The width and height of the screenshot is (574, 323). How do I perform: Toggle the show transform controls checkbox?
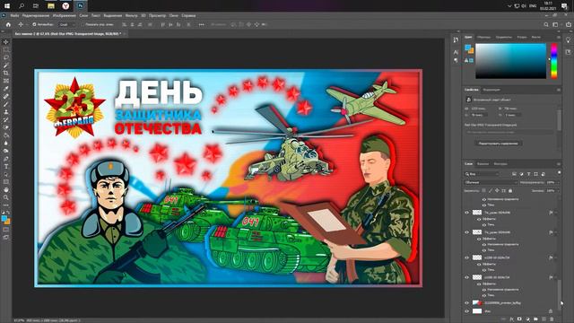[x=82, y=24]
